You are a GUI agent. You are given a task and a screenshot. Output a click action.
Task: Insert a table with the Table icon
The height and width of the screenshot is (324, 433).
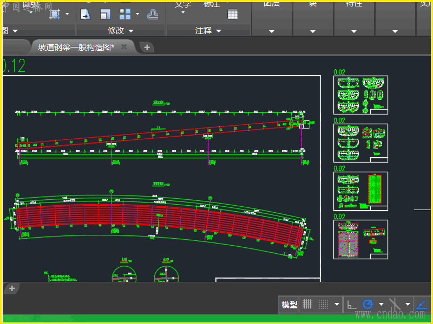(x=233, y=15)
